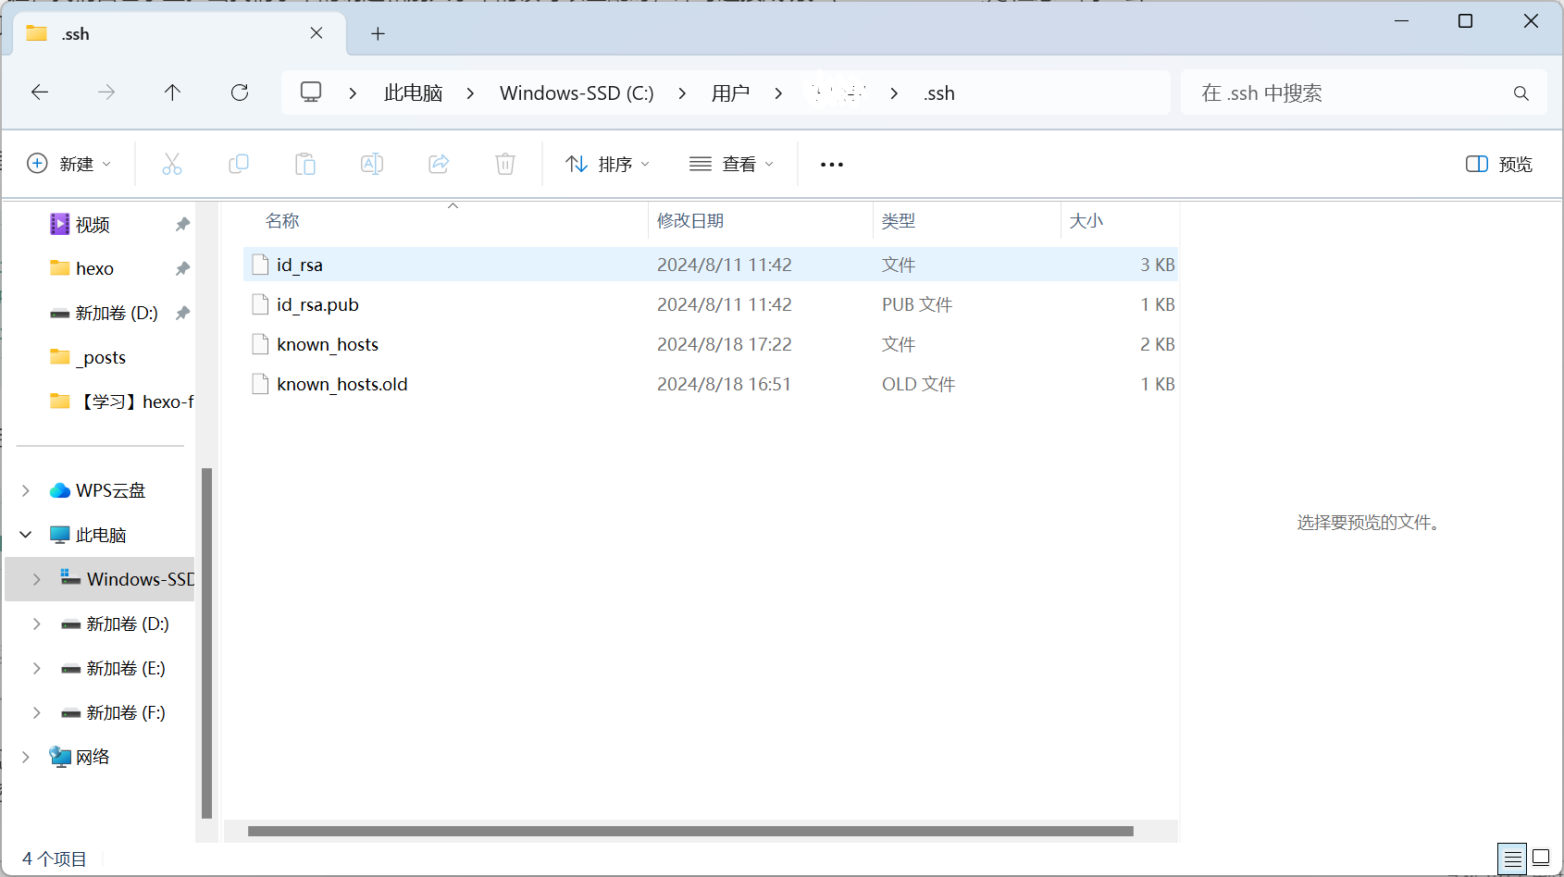Select id_rsa.pub file name
1564x877 pixels.
point(317,304)
